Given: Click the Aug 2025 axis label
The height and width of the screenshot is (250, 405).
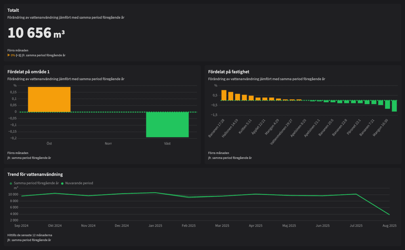Looking at the screenshot, I should point(389,226).
